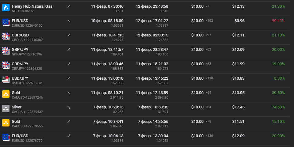
Task: Click the Henry Hub Natural Gas flame icon
Action: click(x=6, y=8)
